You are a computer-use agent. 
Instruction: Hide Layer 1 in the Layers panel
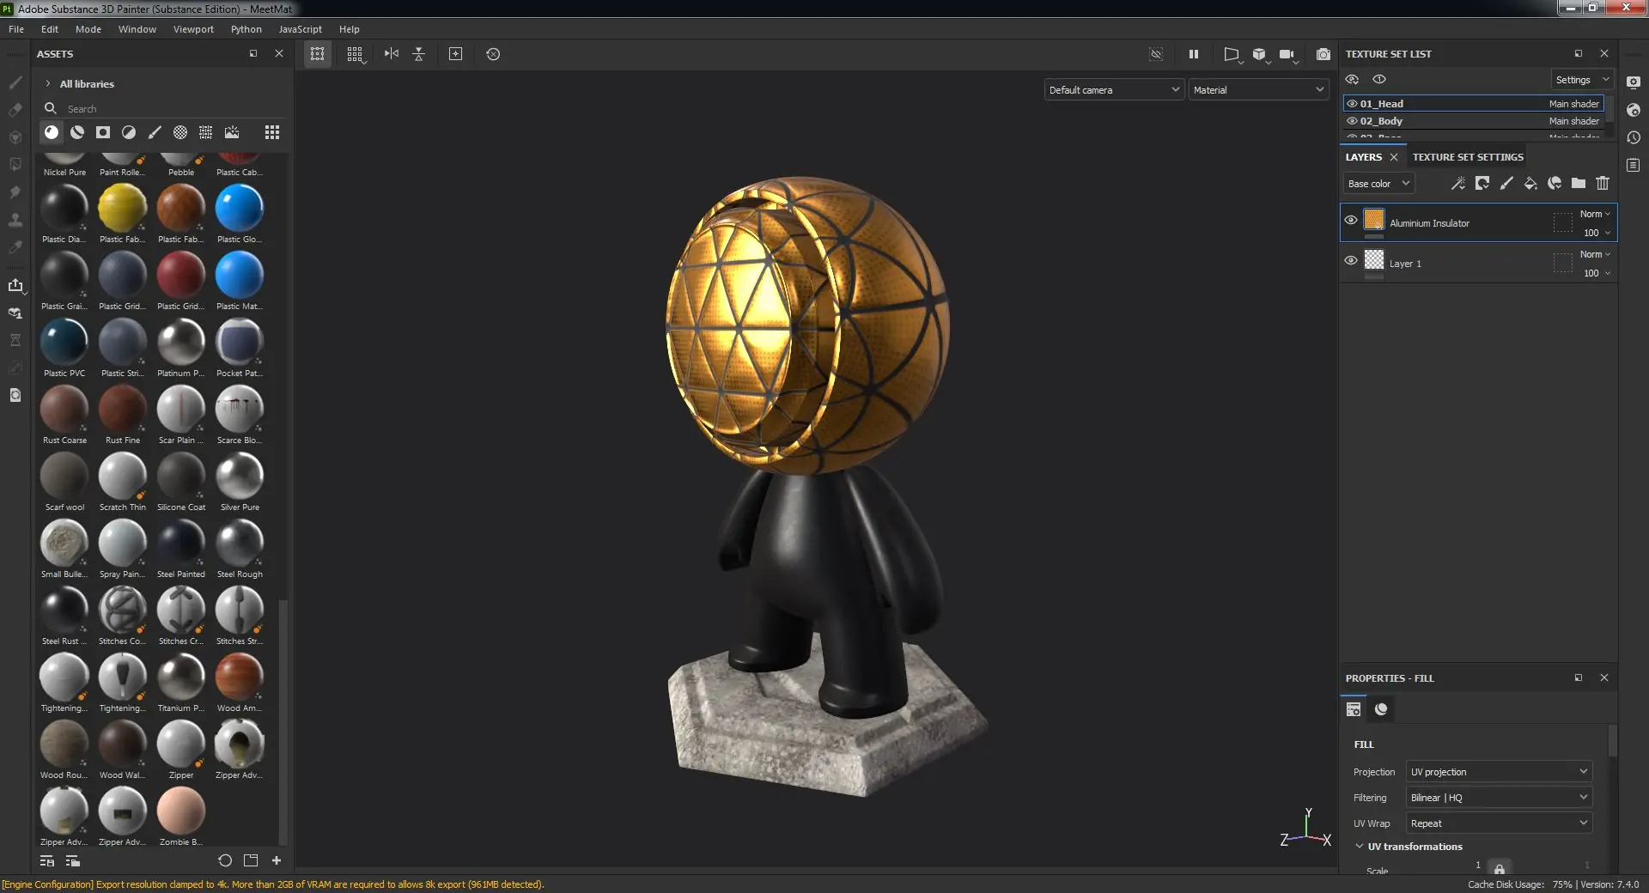[x=1351, y=260]
